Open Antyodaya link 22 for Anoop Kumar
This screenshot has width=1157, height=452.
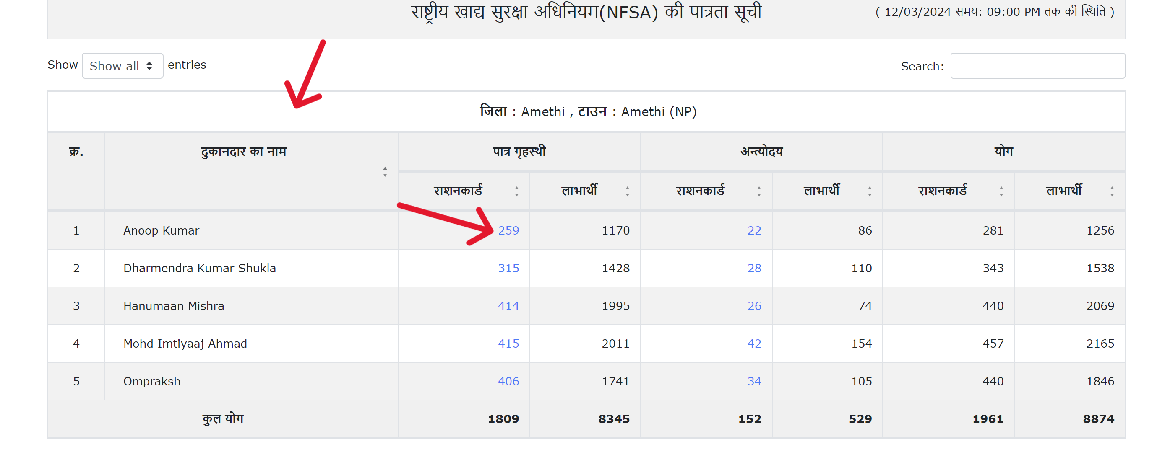coord(755,230)
